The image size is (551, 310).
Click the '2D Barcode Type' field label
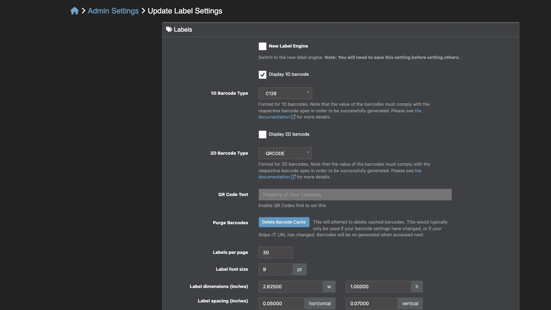click(x=229, y=153)
